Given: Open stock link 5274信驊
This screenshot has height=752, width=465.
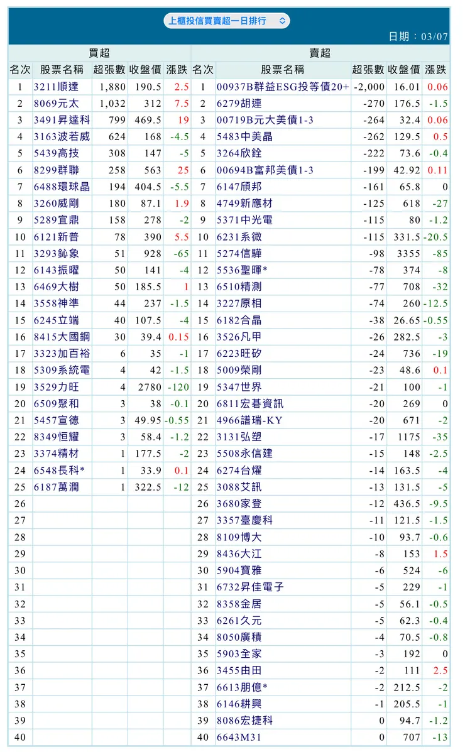Looking at the screenshot, I should tap(239, 253).
